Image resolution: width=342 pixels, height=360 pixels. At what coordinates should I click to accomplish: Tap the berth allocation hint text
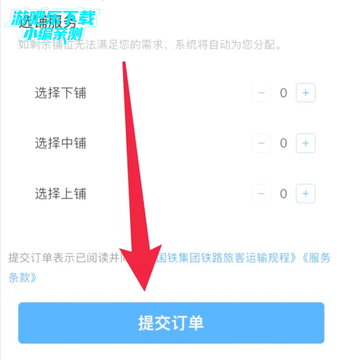pos(150,45)
